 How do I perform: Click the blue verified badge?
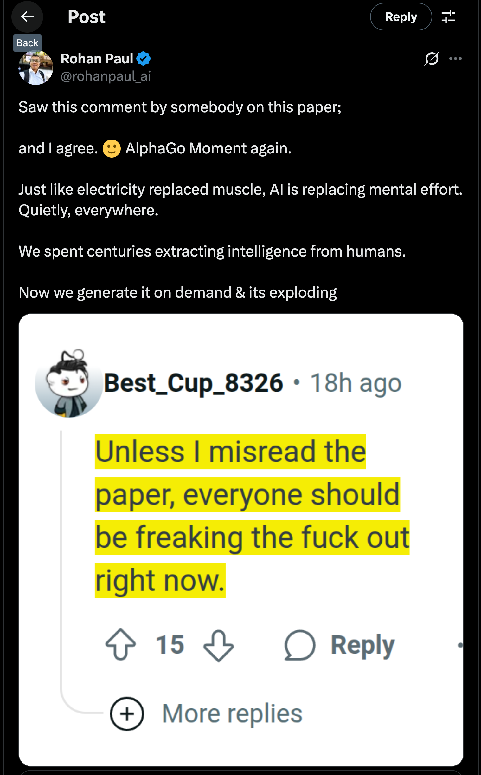(144, 59)
